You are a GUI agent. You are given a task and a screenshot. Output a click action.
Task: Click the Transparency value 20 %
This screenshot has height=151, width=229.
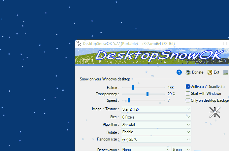[x=171, y=94]
